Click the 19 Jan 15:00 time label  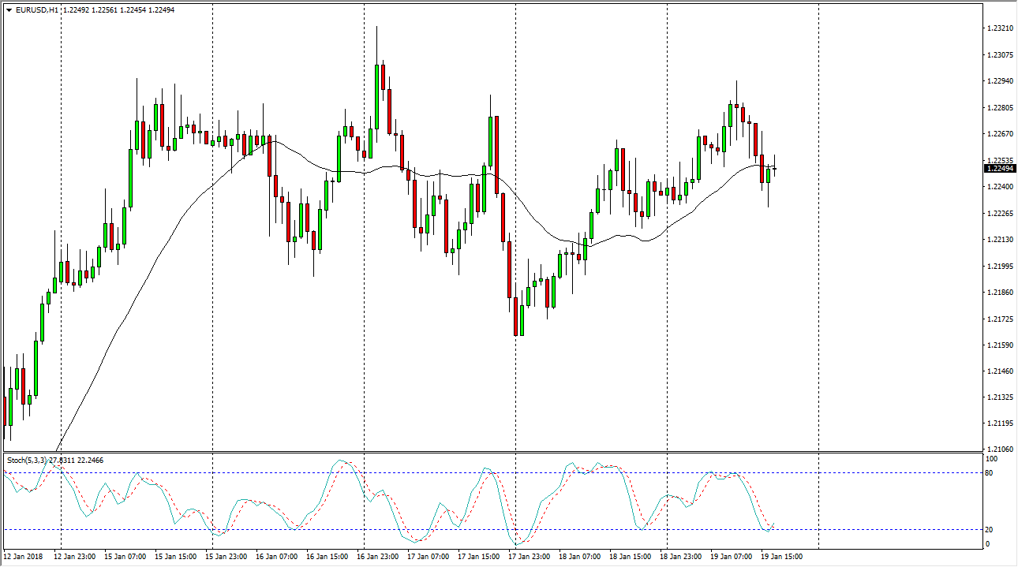[x=782, y=557]
